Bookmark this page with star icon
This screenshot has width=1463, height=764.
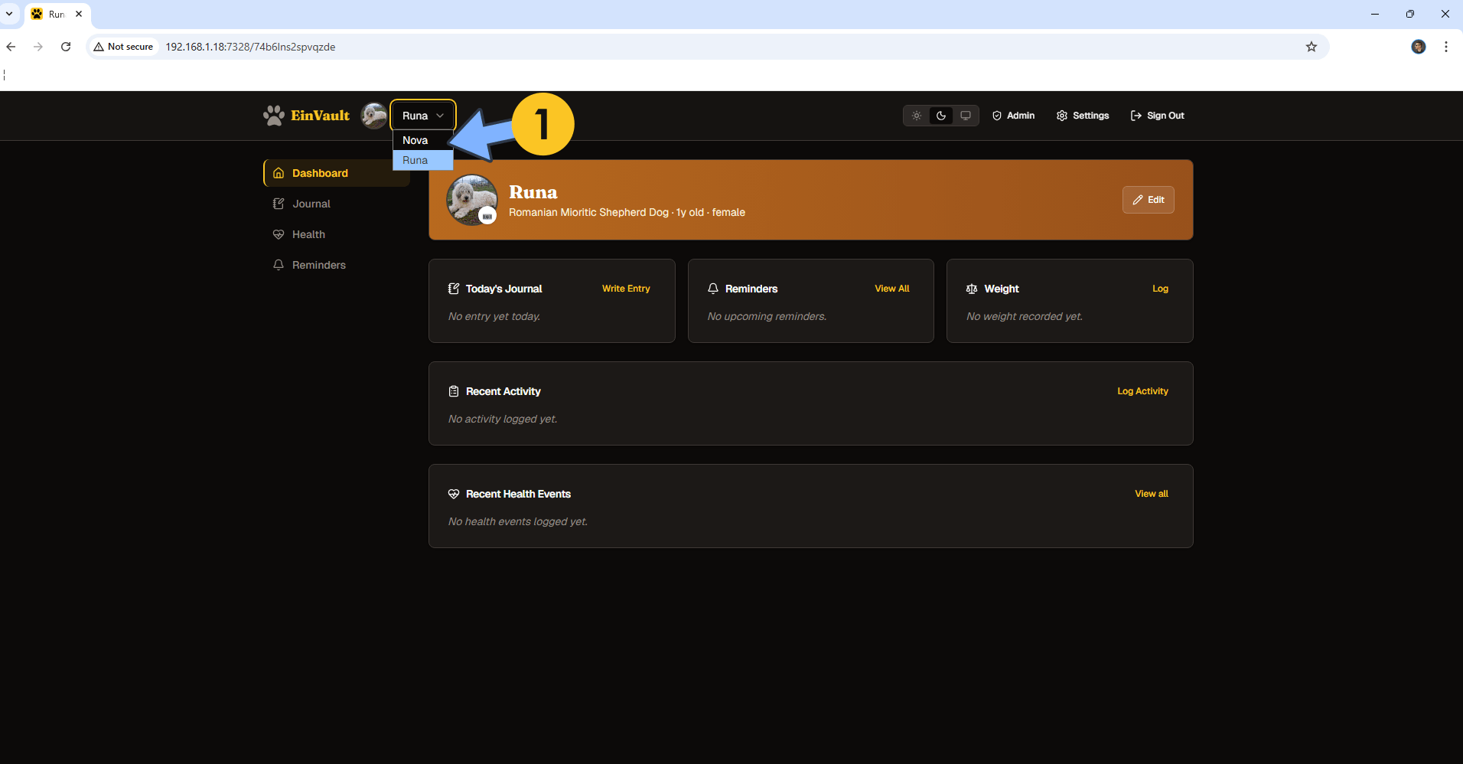pos(1311,47)
